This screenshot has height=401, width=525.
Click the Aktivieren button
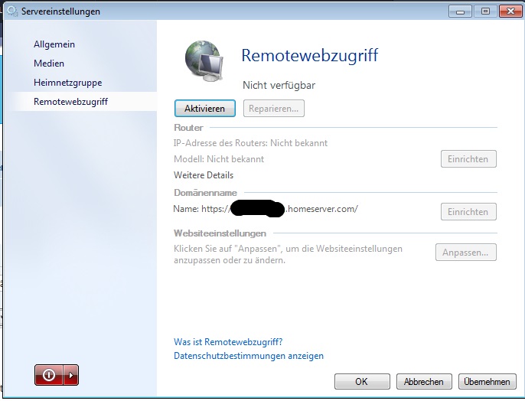click(x=205, y=109)
